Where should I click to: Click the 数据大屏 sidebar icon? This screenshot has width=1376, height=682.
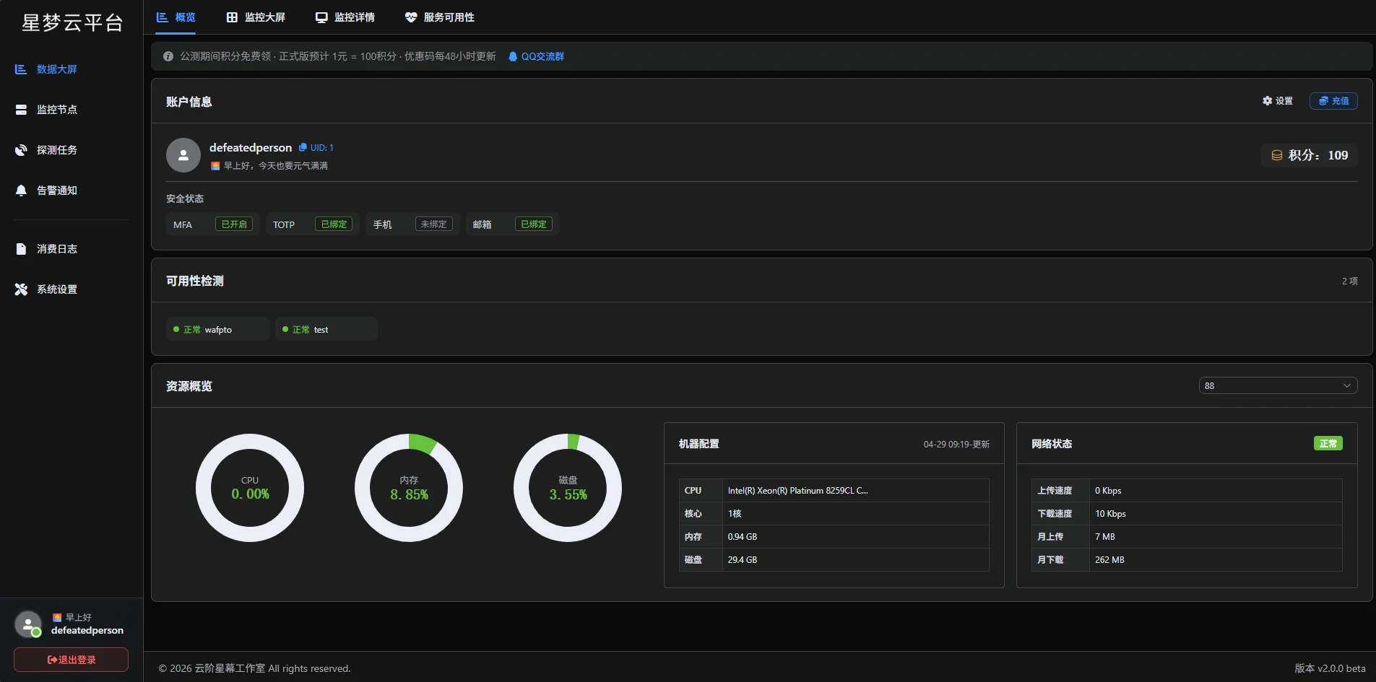click(21, 69)
